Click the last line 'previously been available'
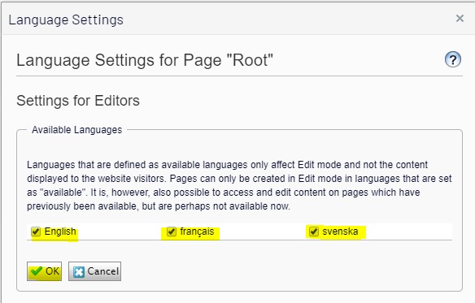The width and height of the screenshot is (475, 303). tap(159, 206)
